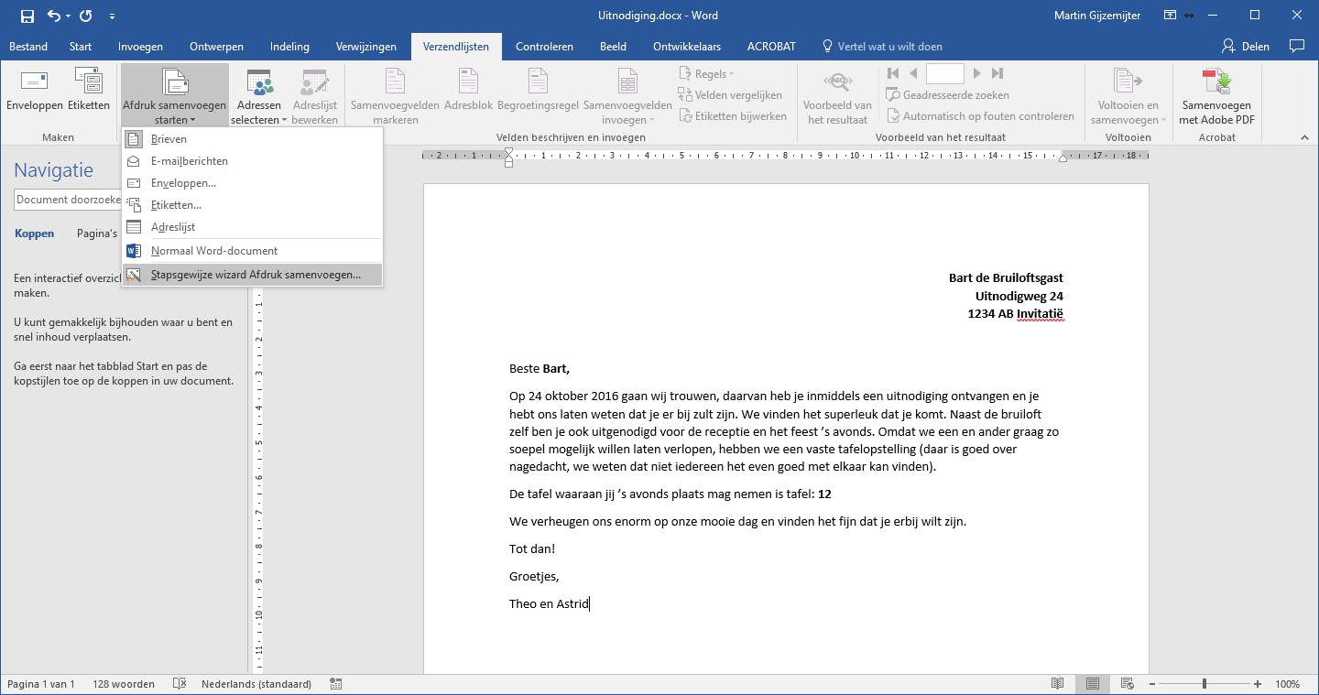Click the Document doorzoeken search field
The width and height of the screenshot is (1319, 695).
point(67,200)
